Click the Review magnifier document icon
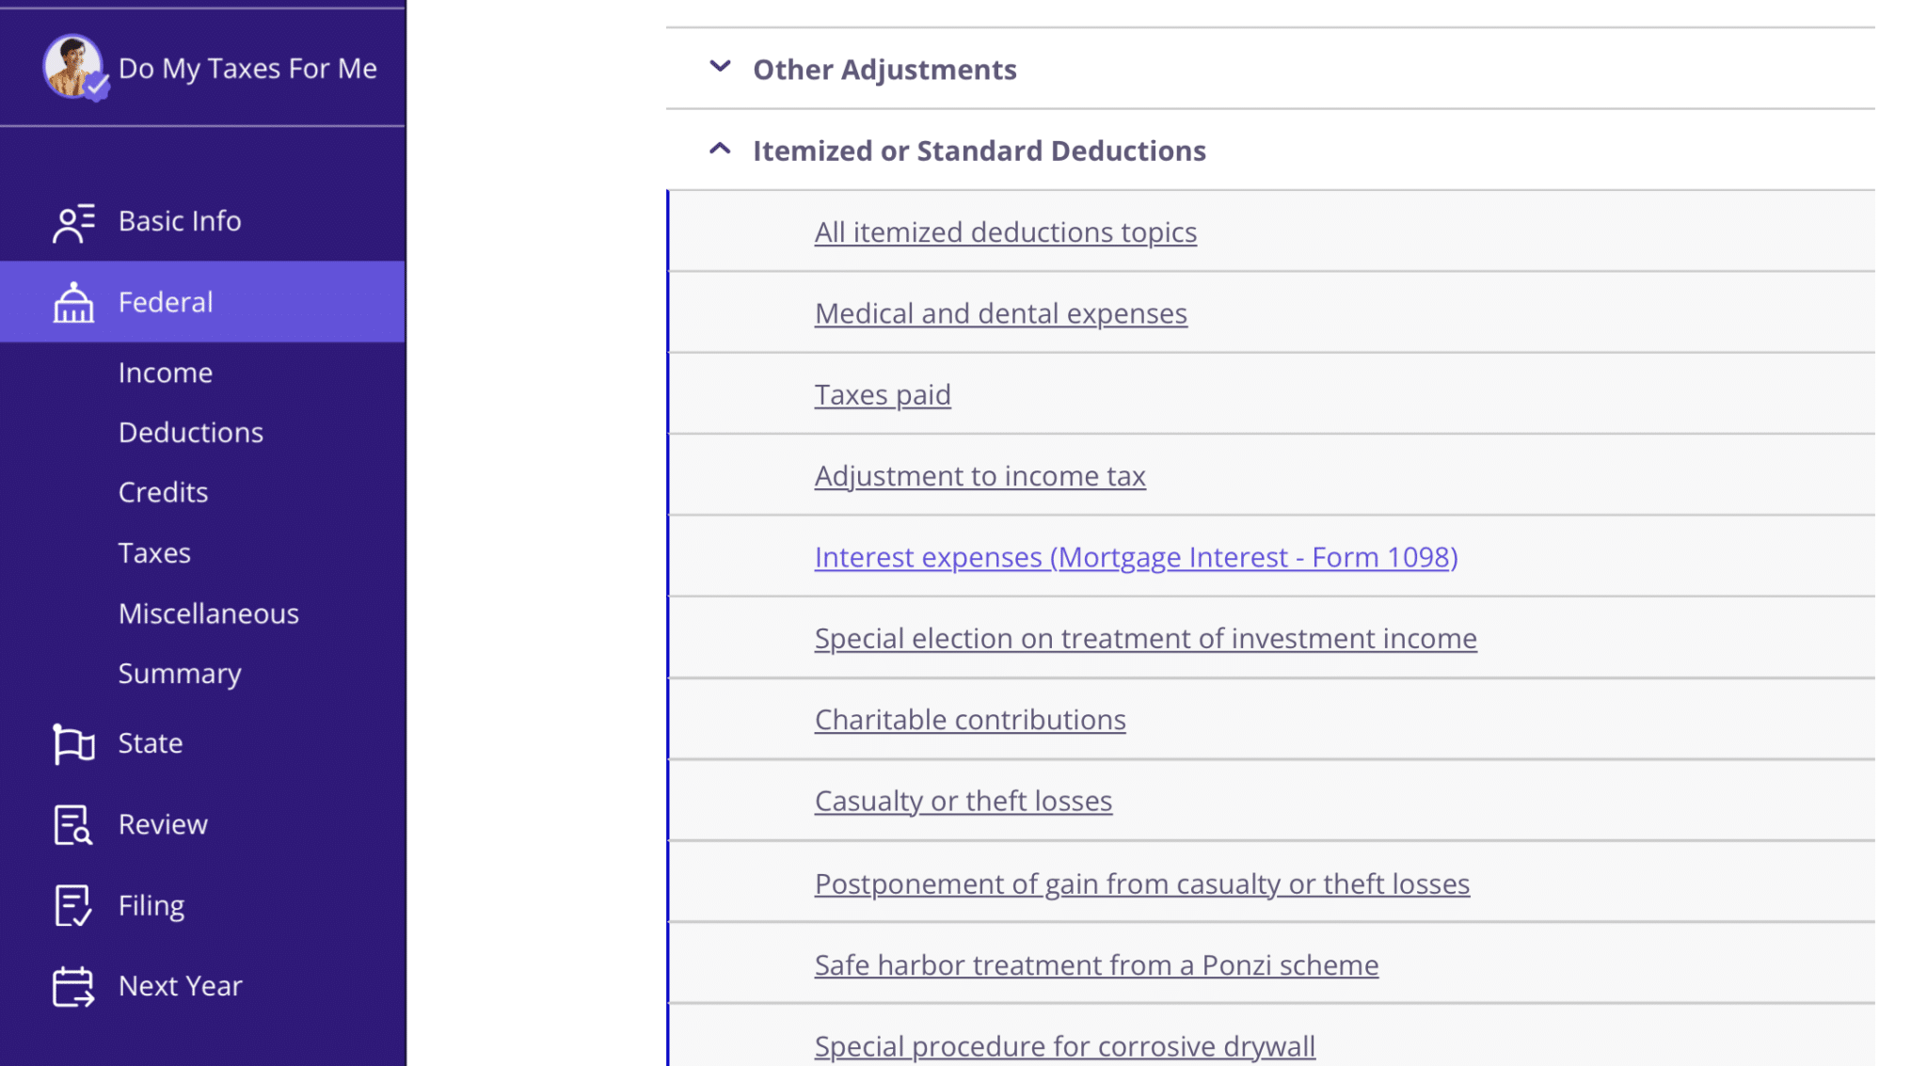 (x=73, y=825)
